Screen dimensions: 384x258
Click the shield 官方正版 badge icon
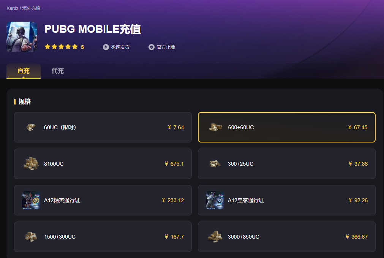click(x=151, y=47)
